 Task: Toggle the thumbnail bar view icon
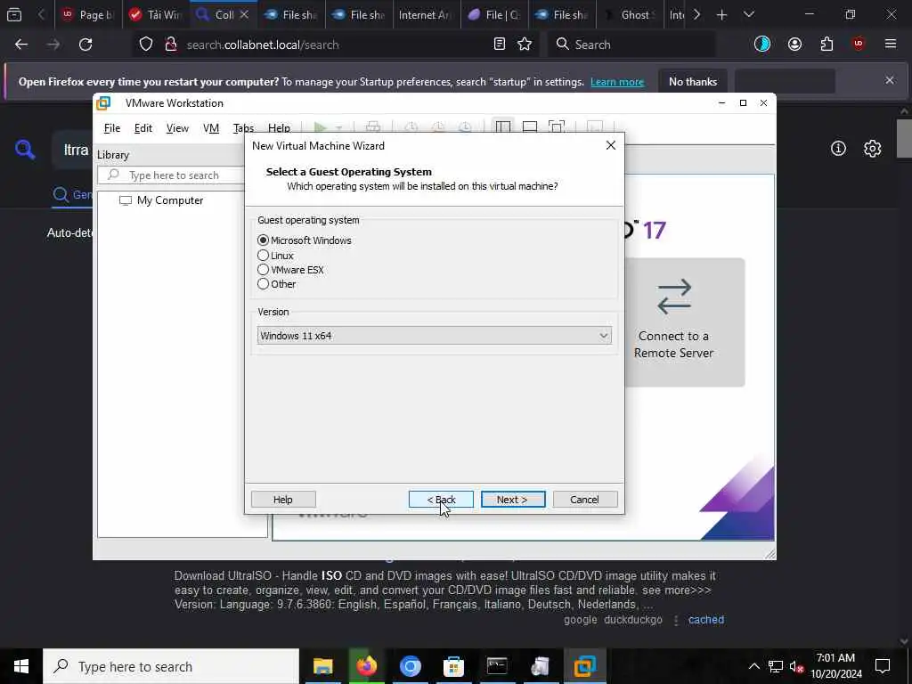(x=530, y=127)
